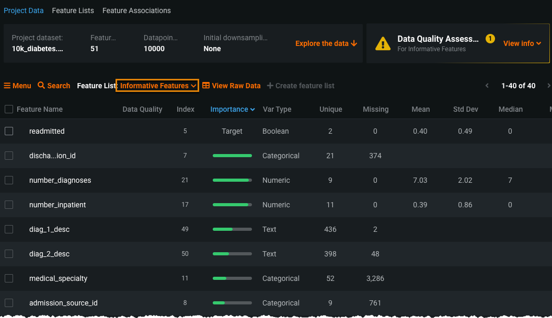
Task: Check the number_diagnoses row checkbox
Action: 9,180
